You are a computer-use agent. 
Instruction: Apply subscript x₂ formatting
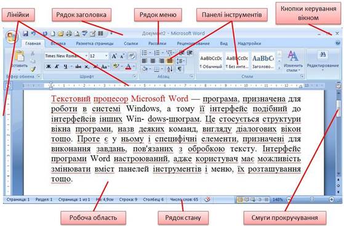pos(87,67)
